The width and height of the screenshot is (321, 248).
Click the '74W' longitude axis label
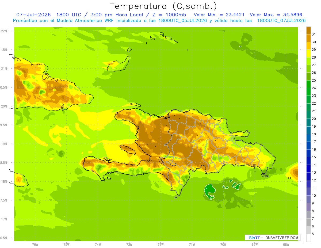pos(98,245)
